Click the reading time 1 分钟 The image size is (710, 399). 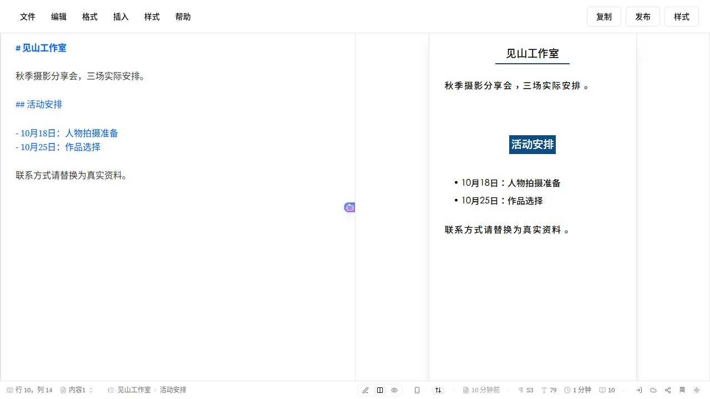click(578, 390)
